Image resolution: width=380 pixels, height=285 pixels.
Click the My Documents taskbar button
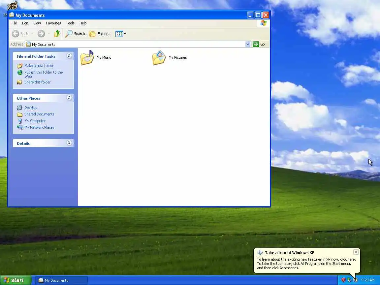tap(61, 280)
